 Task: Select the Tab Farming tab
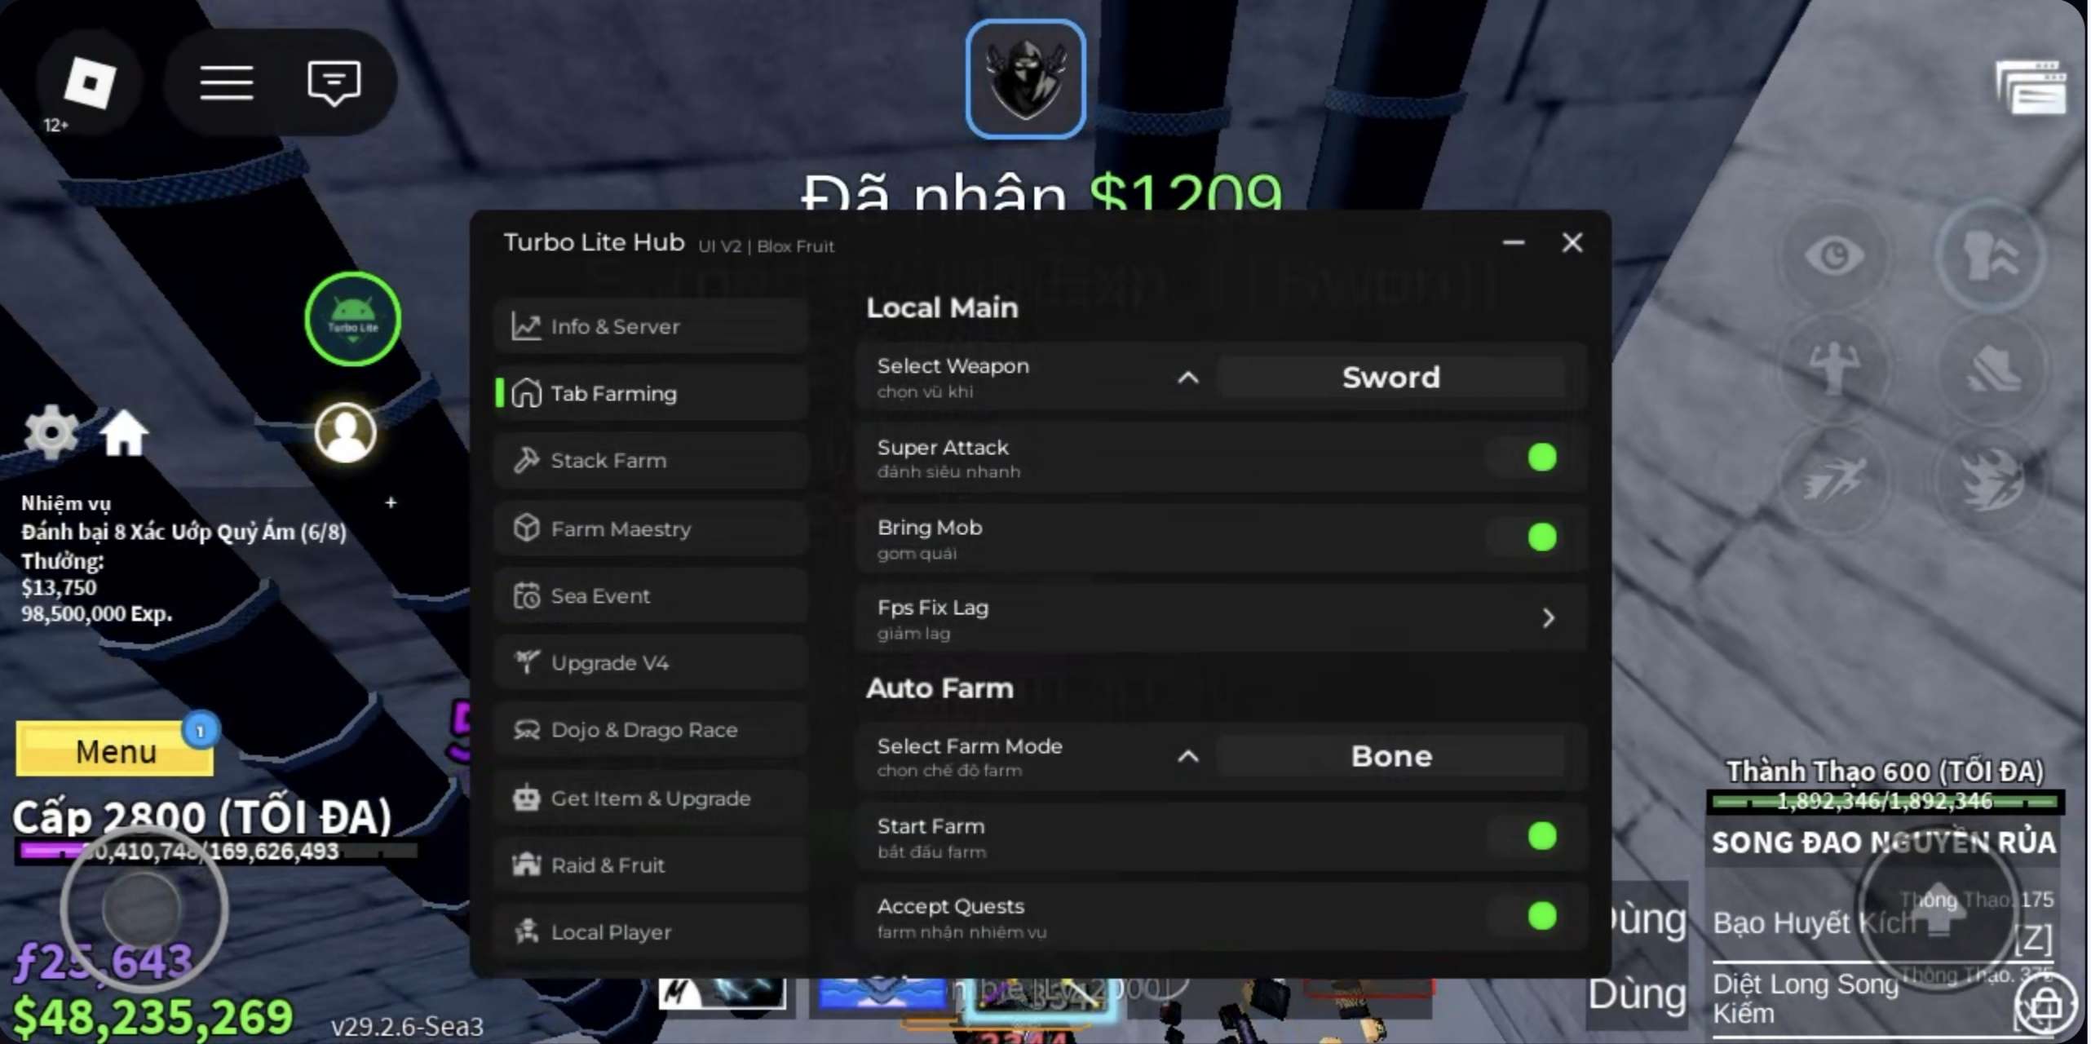pyautogui.click(x=651, y=393)
